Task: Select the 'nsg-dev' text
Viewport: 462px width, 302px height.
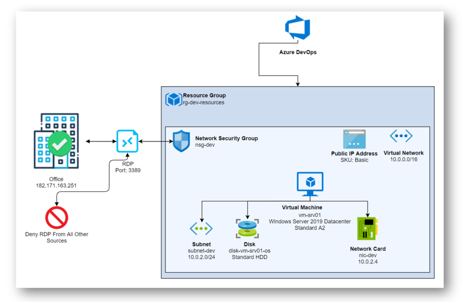Action: click(x=205, y=145)
